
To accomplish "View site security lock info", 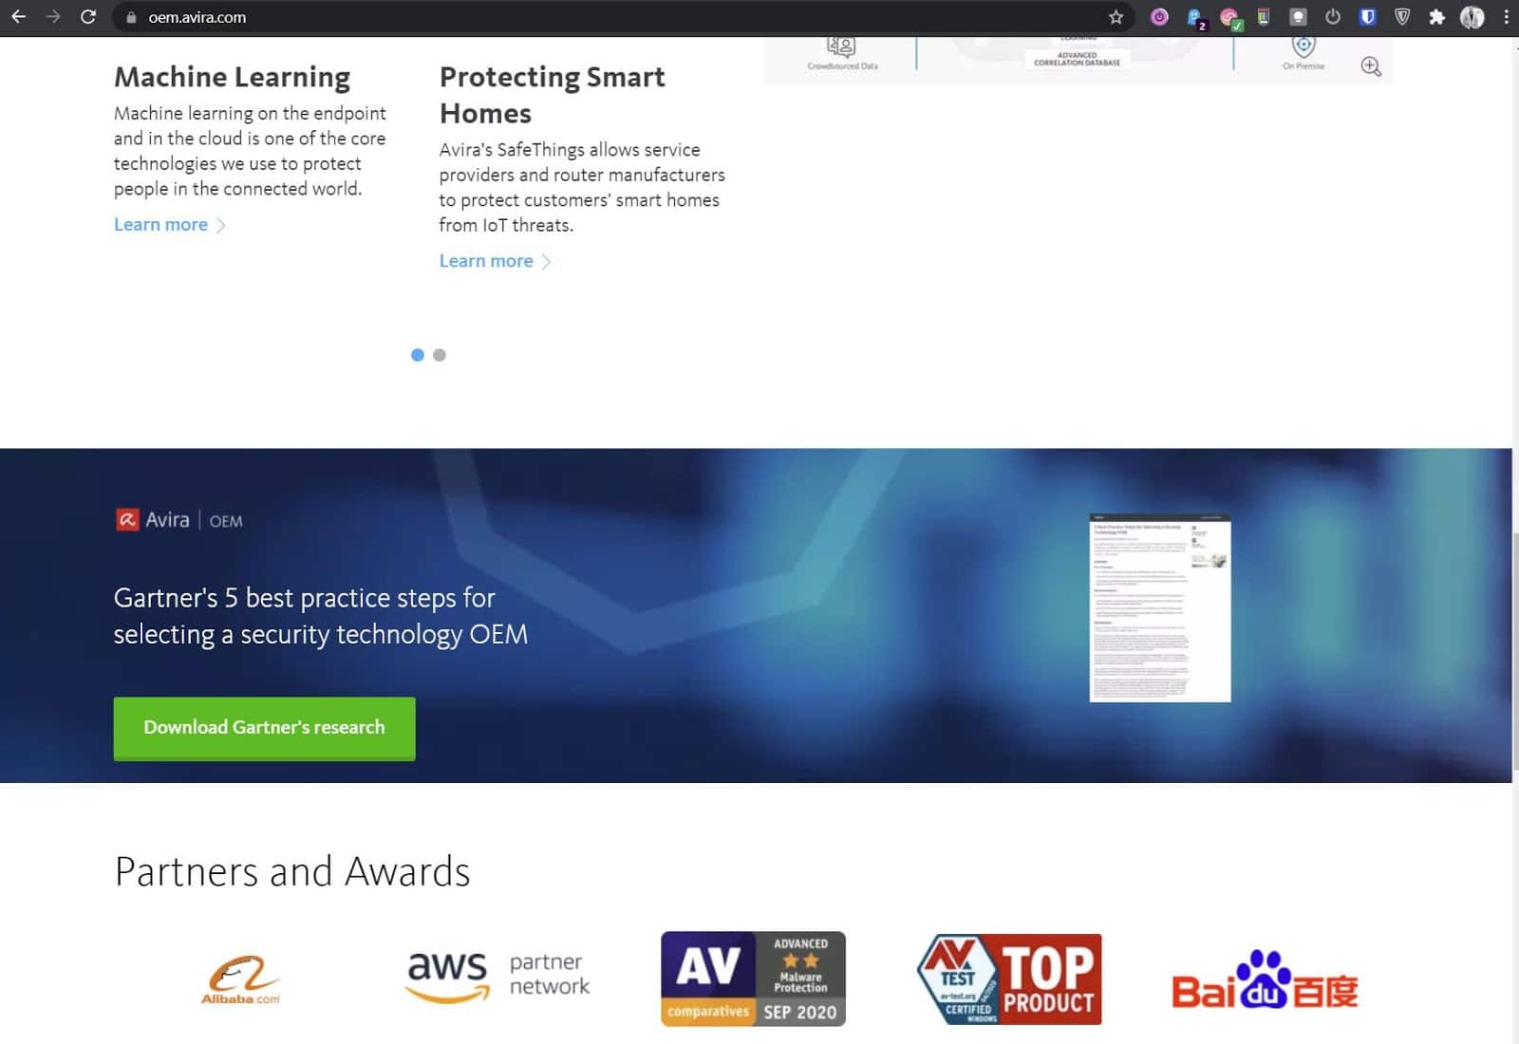I will [x=131, y=17].
